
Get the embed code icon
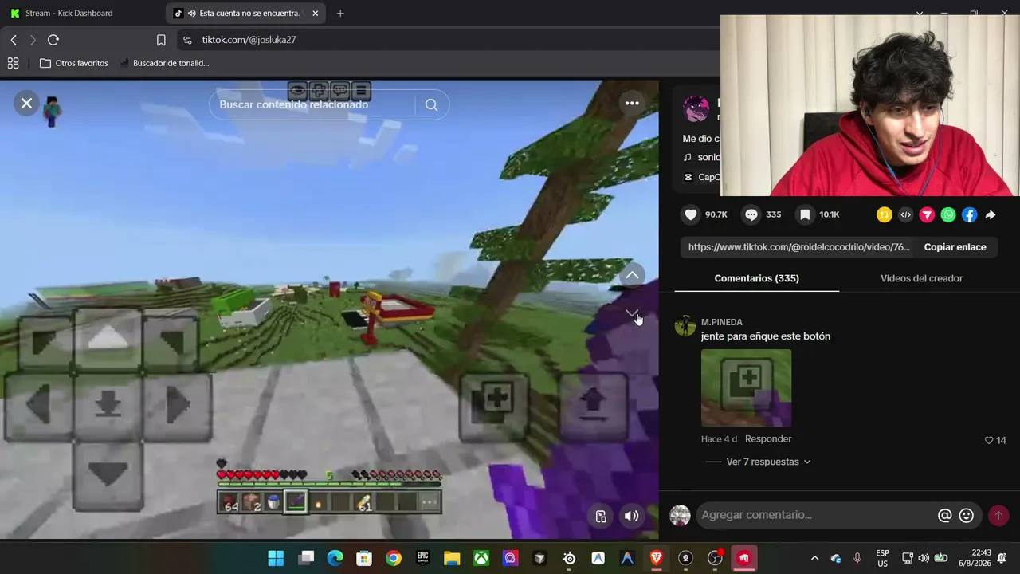[x=905, y=214]
